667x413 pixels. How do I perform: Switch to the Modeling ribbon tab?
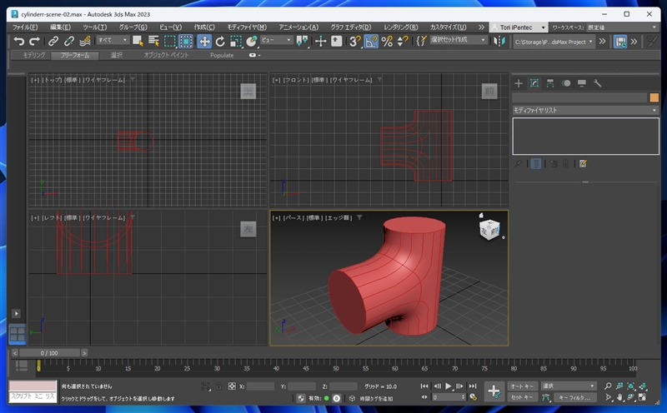pos(34,55)
